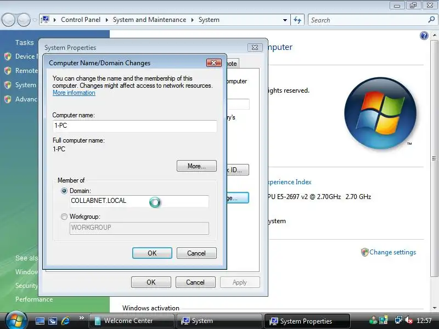Expand quick launch overflow chevron
Image resolution: width=439 pixels, height=329 pixels.
point(81,318)
